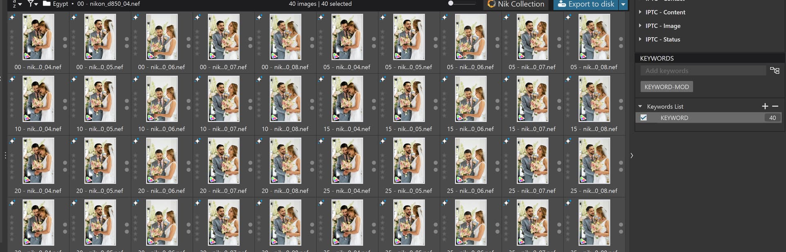This screenshot has height=252, width=786.
Task: Open the sort order menu
Action: coord(16,4)
